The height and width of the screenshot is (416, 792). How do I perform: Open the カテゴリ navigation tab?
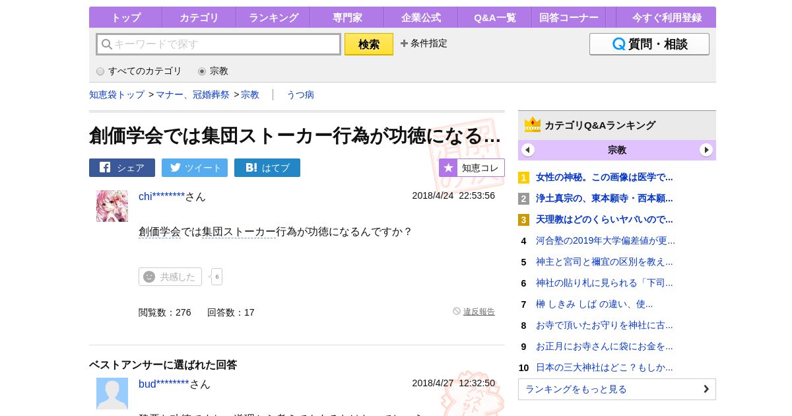pyautogui.click(x=199, y=17)
